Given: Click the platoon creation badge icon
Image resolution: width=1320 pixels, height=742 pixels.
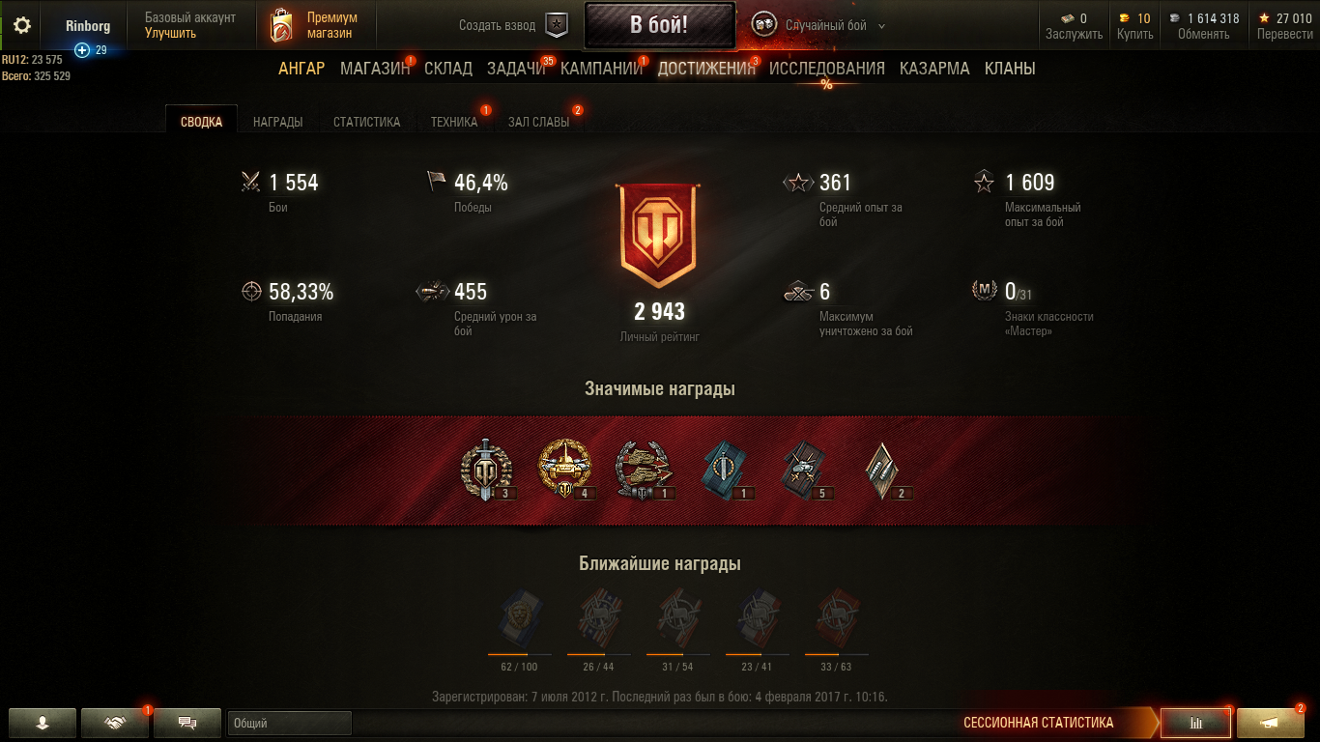Looking at the screenshot, I should 557,26.
